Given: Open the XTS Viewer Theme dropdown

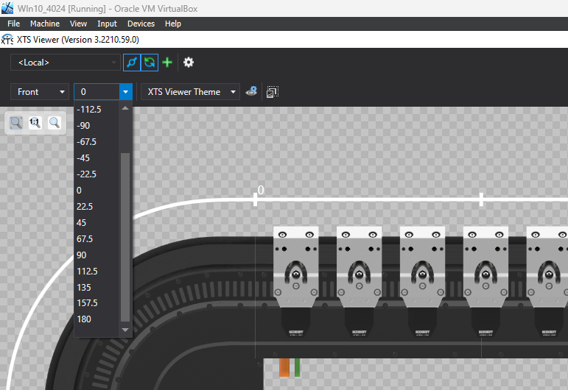Looking at the screenshot, I should (x=190, y=92).
